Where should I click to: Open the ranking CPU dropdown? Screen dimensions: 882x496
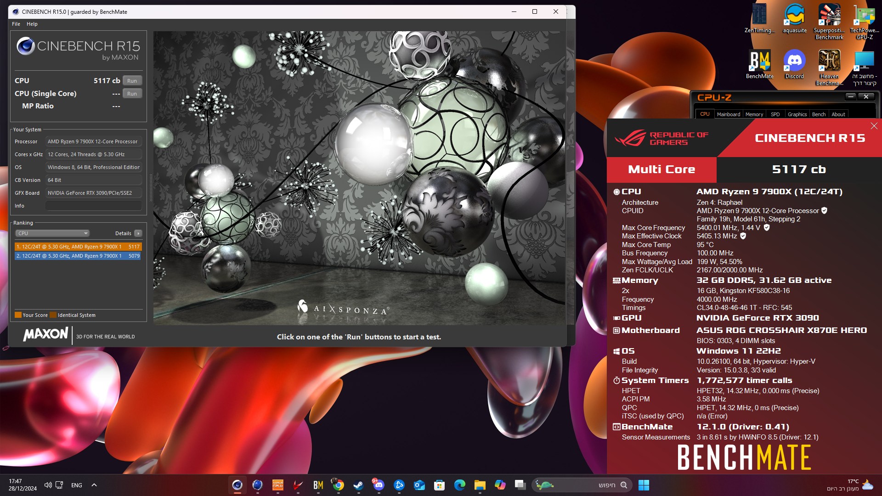pos(52,233)
